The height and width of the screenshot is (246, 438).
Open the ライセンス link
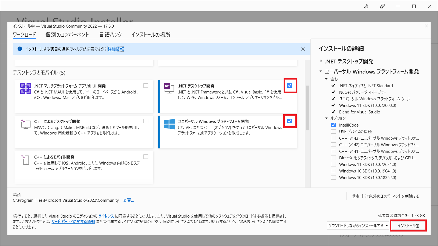106,216
